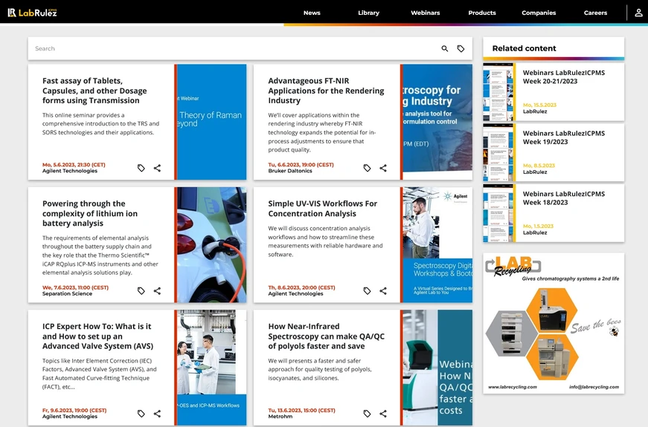Click the Week 19/2023 thumbnail image
648x427 pixels.
(x=498, y=153)
